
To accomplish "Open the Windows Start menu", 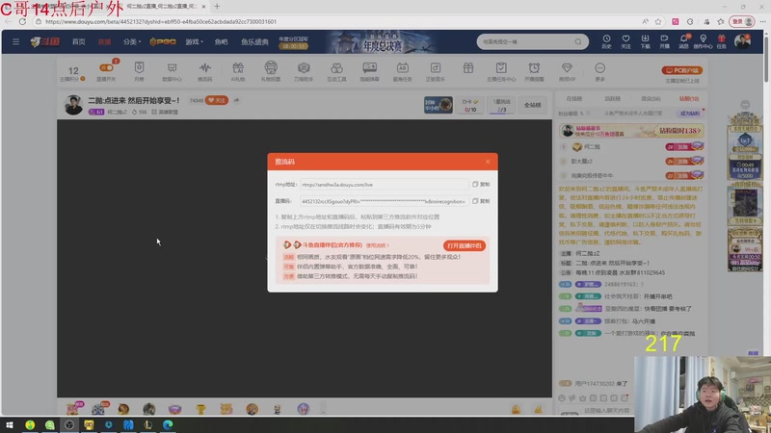I will [x=10, y=424].
